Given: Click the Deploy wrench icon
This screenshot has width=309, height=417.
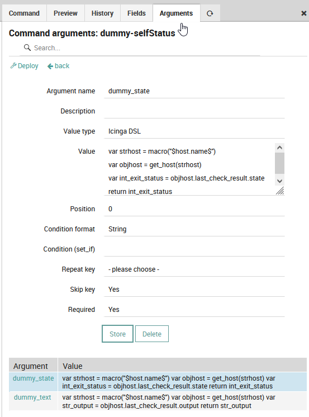Looking at the screenshot, I should click(13, 66).
